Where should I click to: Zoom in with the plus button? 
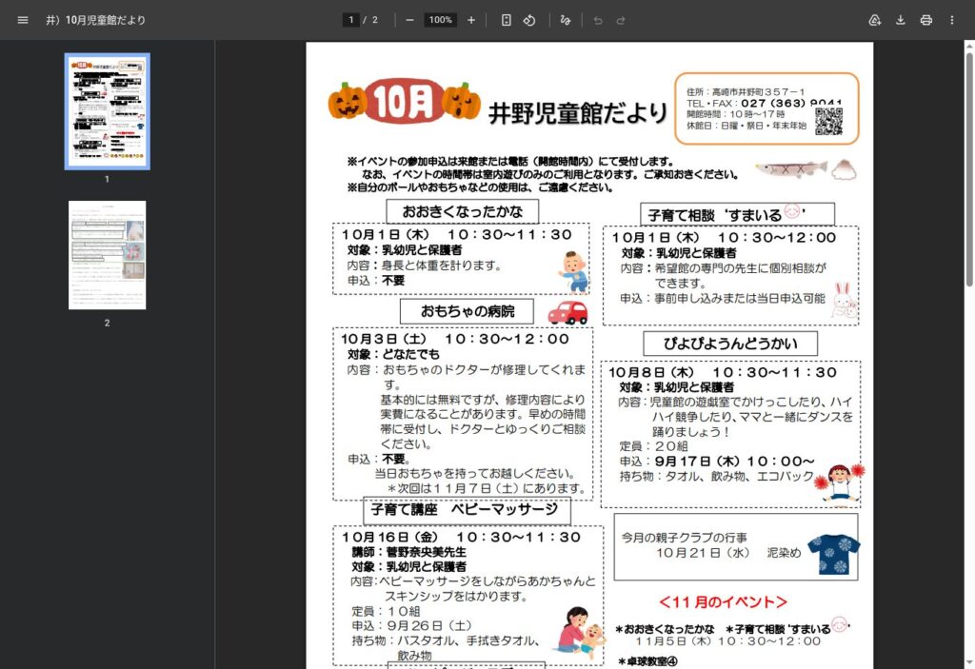[471, 20]
